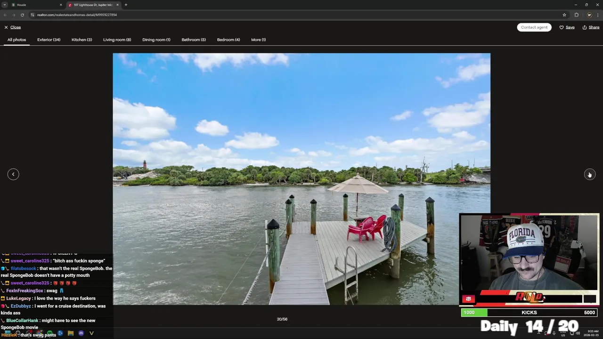Go to the next listing photo
Image resolution: width=603 pixels, height=339 pixels.
[589, 174]
